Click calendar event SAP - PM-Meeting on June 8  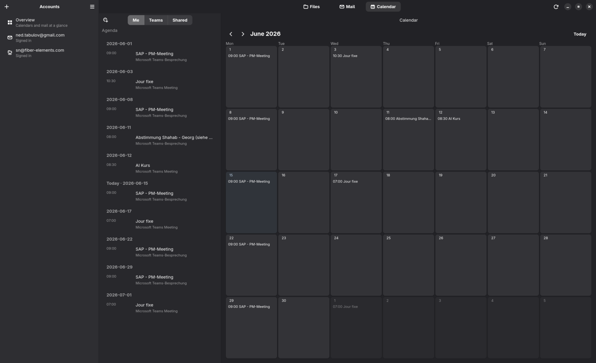(249, 119)
